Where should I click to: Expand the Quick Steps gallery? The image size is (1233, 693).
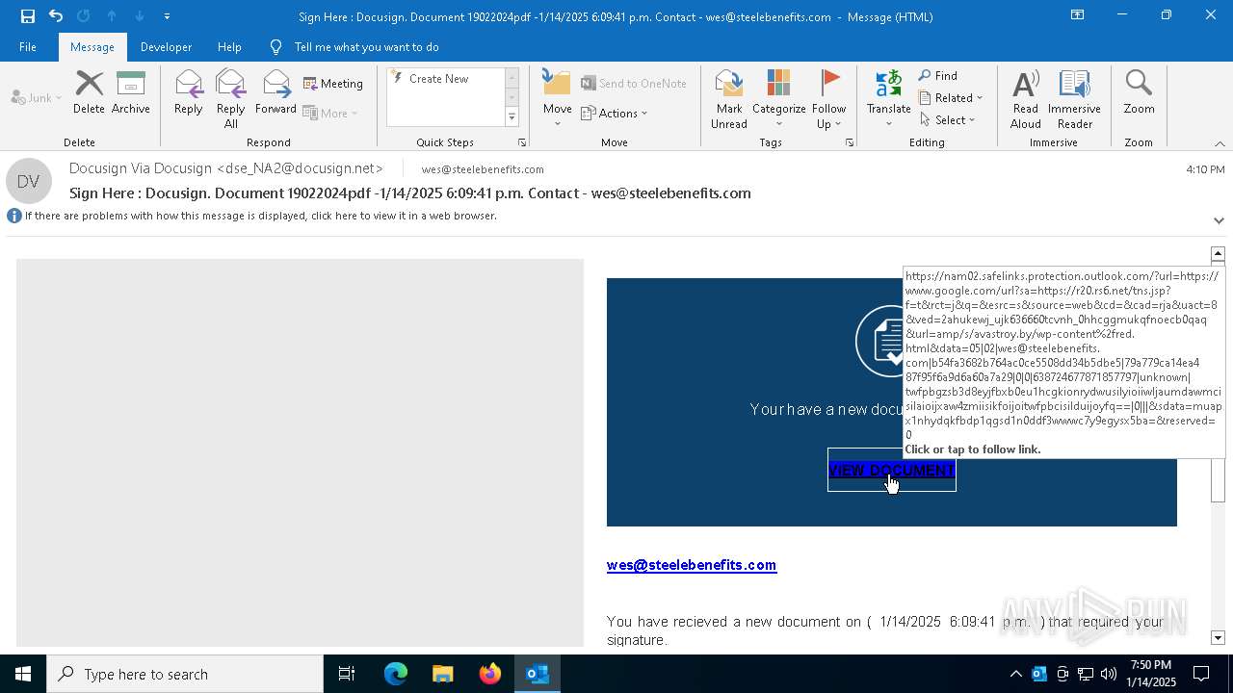pos(512,117)
